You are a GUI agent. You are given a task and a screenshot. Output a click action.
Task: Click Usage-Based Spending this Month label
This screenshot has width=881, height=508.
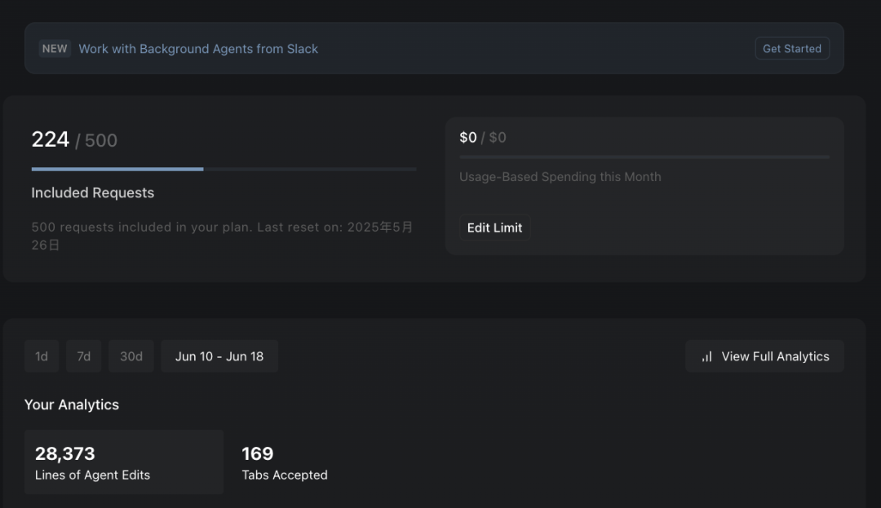click(x=560, y=177)
